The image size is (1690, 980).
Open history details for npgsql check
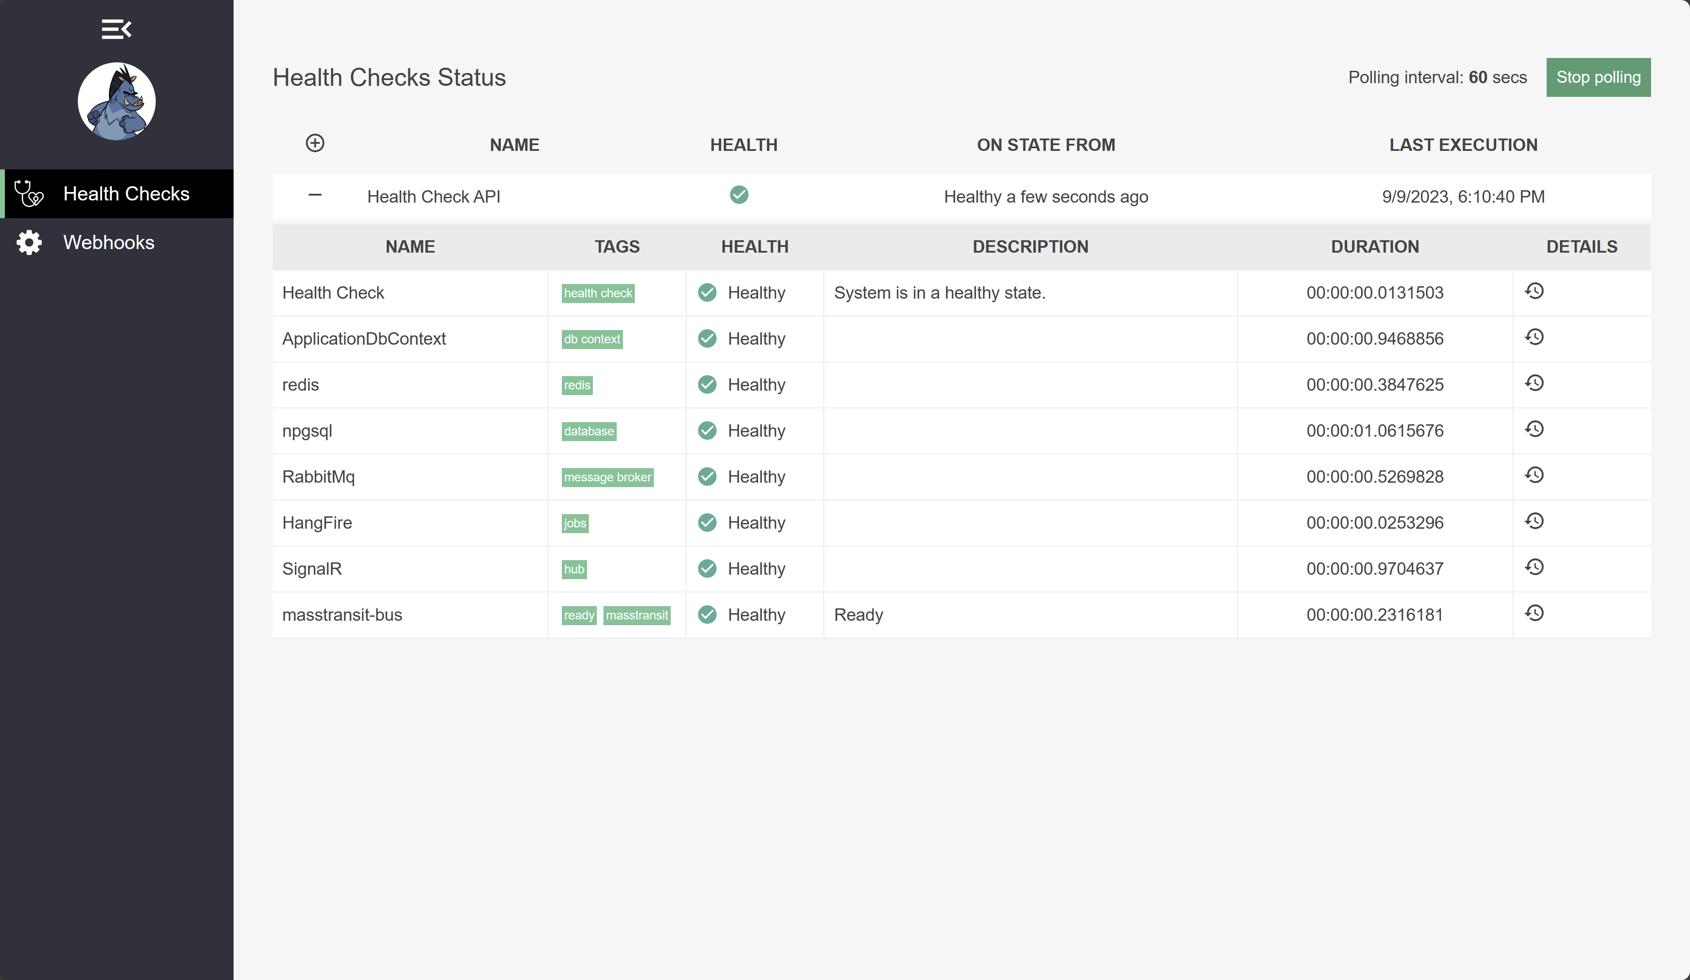1534,429
